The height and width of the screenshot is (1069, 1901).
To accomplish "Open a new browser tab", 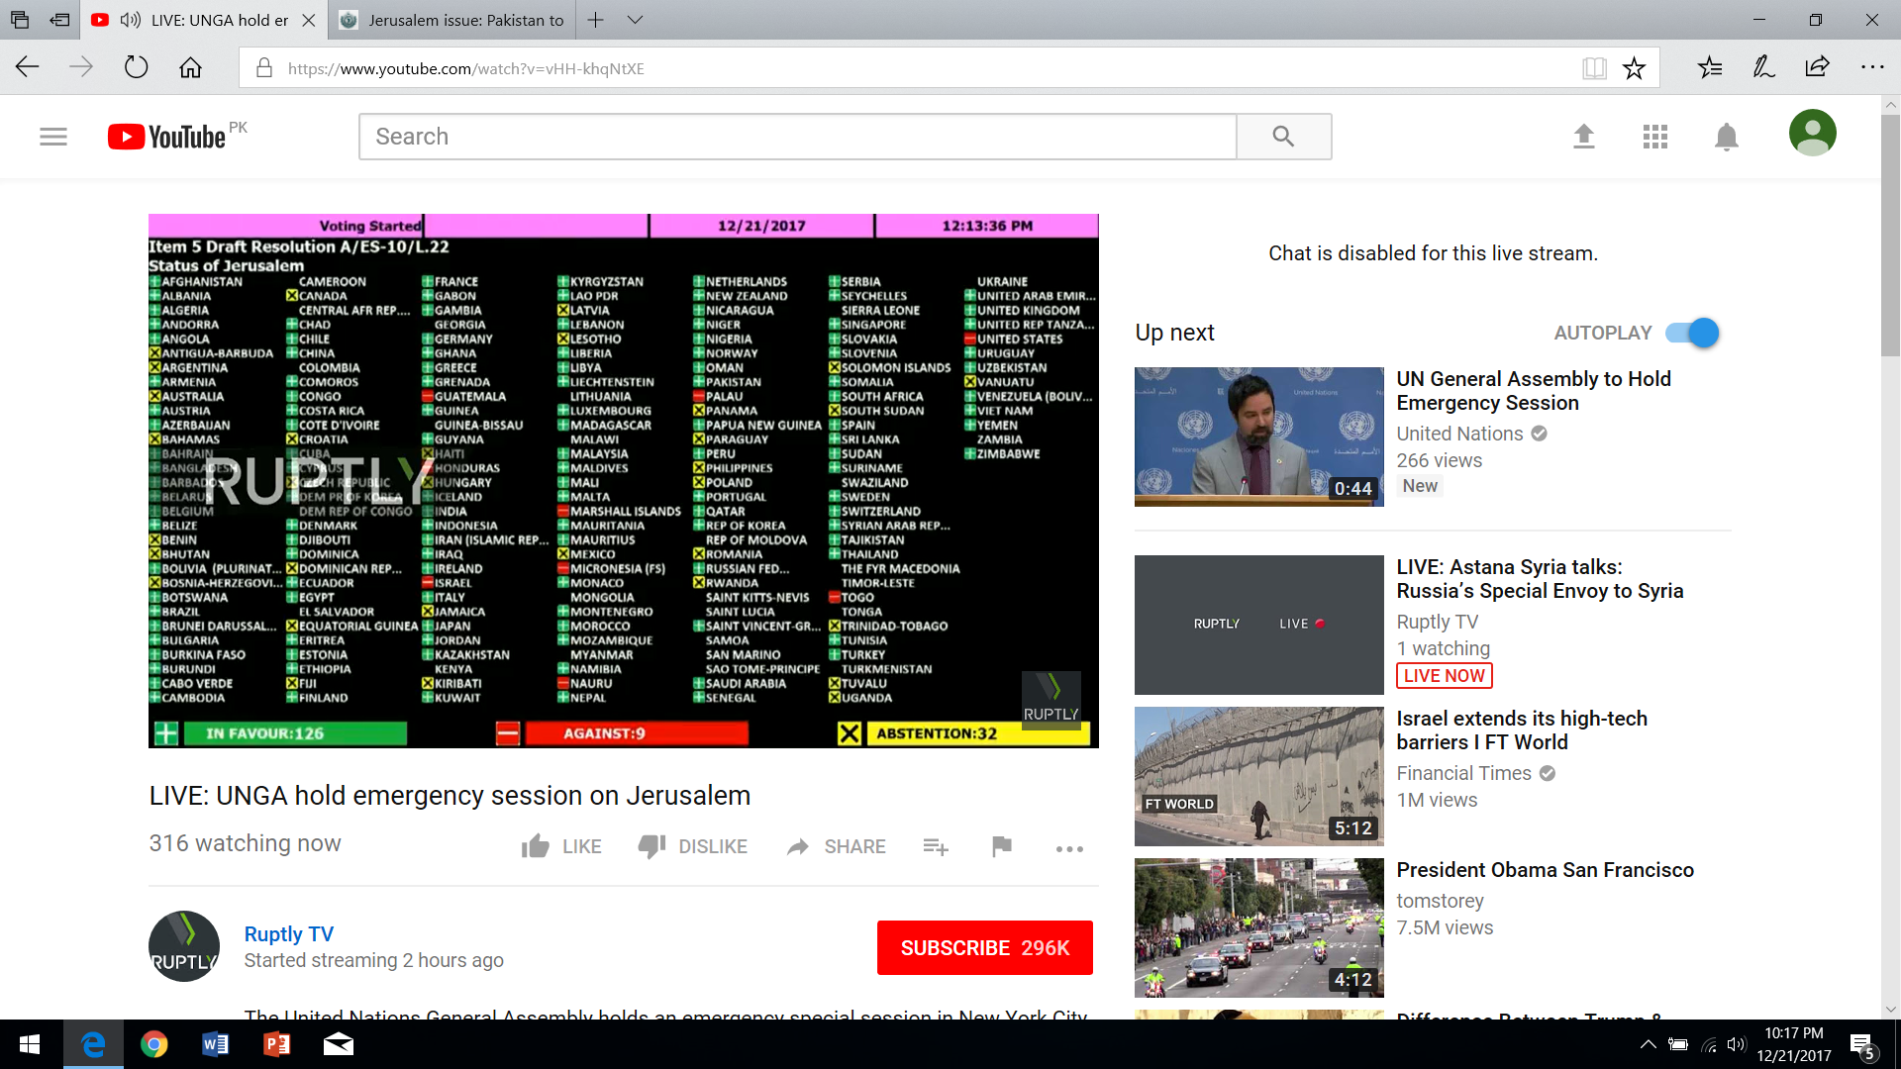I will [x=595, y=20].
